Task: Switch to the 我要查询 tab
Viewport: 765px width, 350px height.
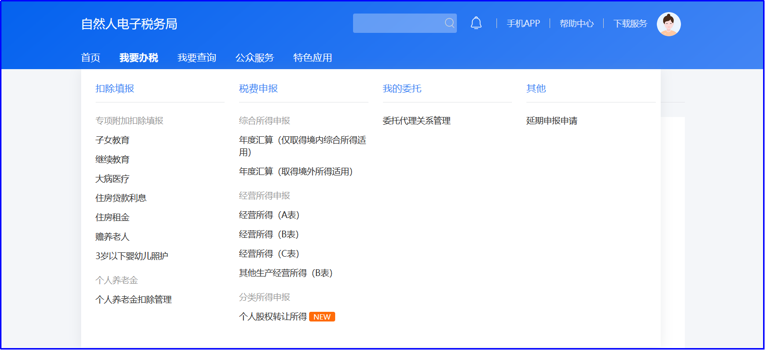Action: [x=197, y=58]
